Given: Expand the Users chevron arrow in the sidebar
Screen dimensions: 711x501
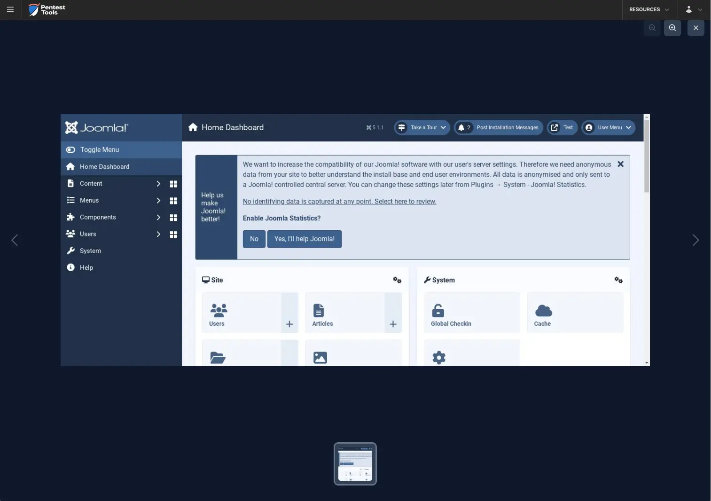Looking at the screenshot, I should [158, 234].
